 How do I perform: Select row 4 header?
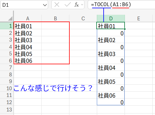click(7, 47)
